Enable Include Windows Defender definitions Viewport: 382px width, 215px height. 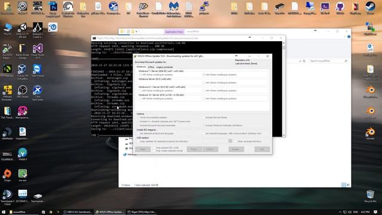click(204, 125)
